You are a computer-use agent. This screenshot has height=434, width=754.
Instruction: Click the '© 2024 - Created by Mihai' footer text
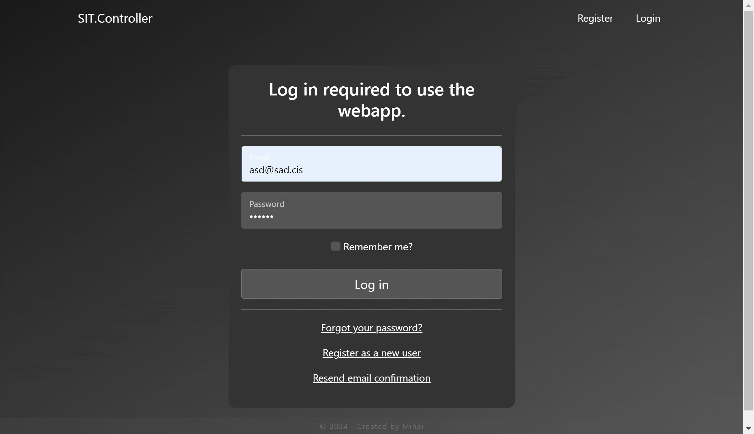pos(371,426)
